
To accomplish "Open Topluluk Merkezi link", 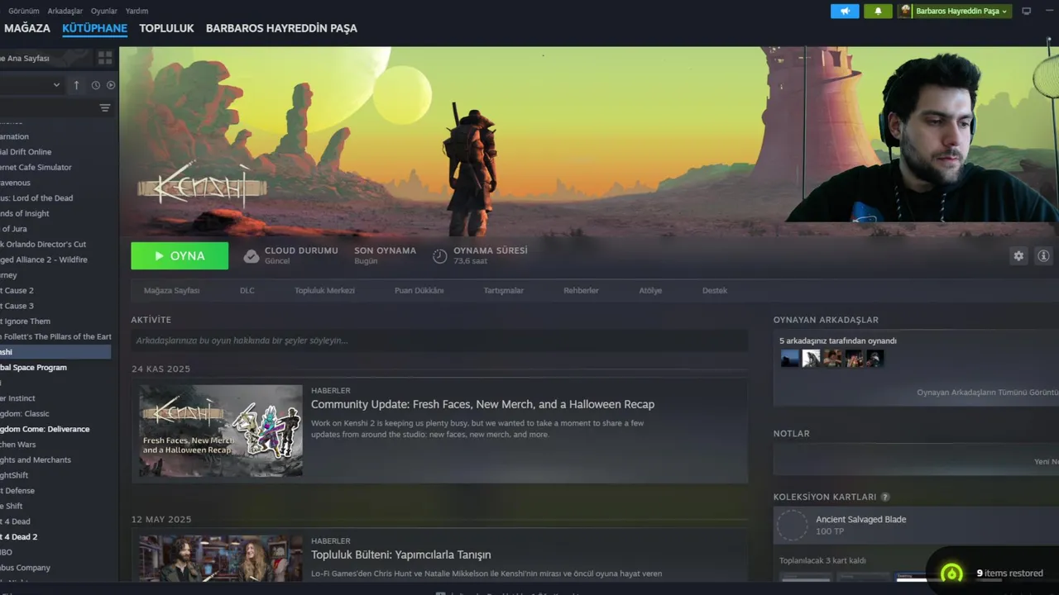I will [324, 291].
